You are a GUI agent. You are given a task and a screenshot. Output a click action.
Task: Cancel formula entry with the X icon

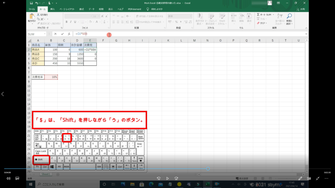56,34
